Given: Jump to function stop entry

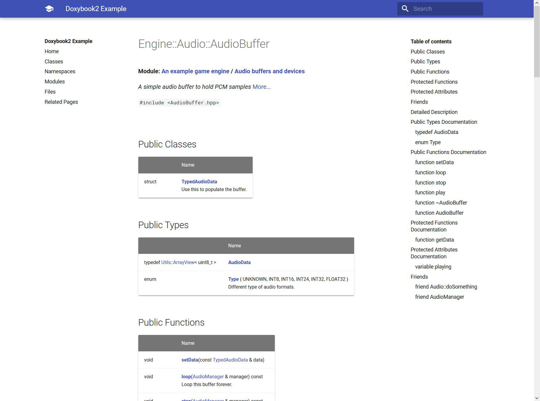Looking at the screenshot, I should point(430,183).
